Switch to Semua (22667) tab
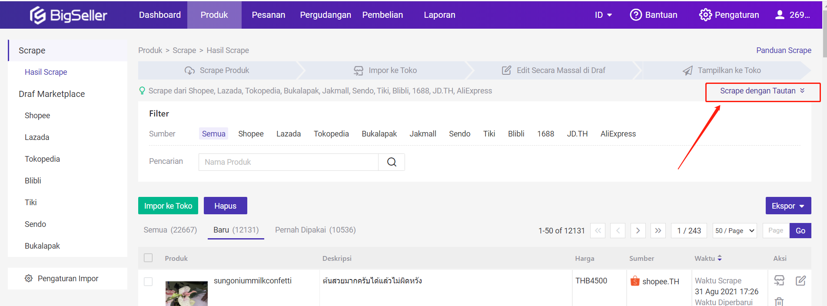 170,230
